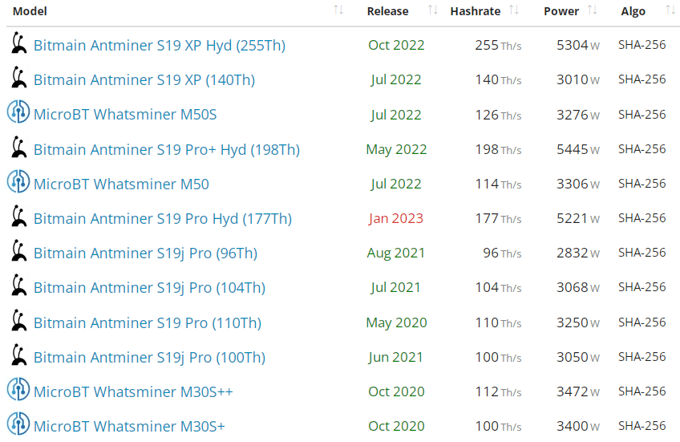680x442 pixels.
Task: Click the Hashrate column header label
Action: click(x=476, y=11)
